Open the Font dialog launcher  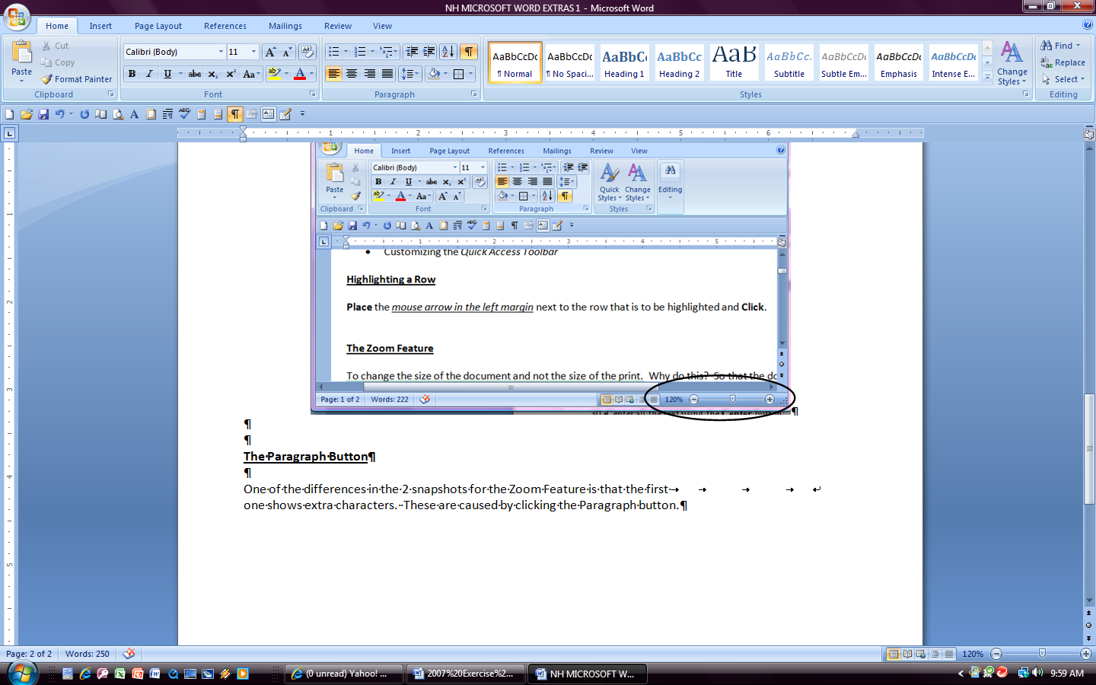pos(312,94)
